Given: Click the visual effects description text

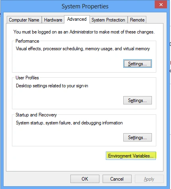Looking at the screenshot, I should (83, 49).
